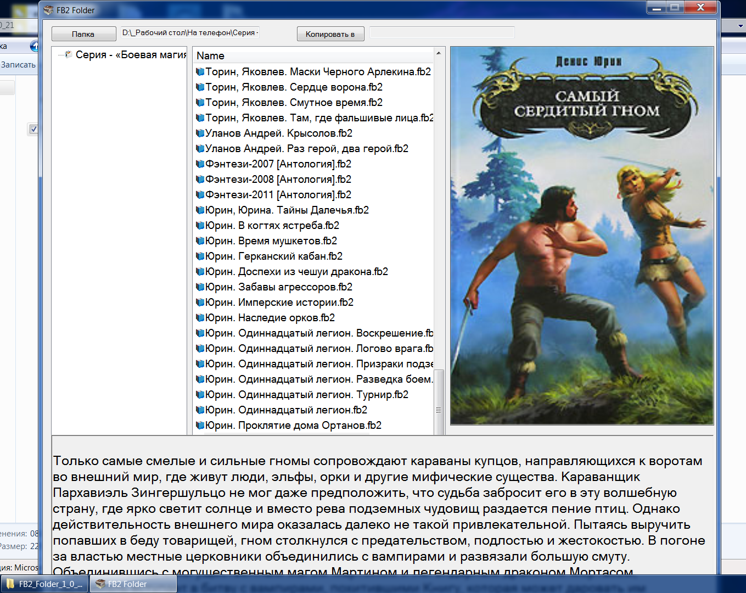
Task: Click book icon of Уланов Андрей. Крысолов.fb2
Action: click(x=200, y=133)
